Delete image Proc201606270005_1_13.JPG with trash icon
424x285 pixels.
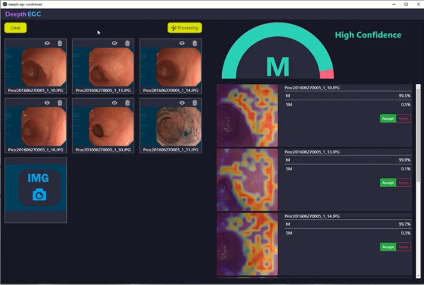pyautogui.click(x=127, y=43)
